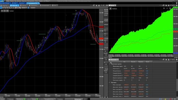Close the Доход panel tab
Image resolution: width=178 pixels, height=100 pixels.
coord(115,5)
